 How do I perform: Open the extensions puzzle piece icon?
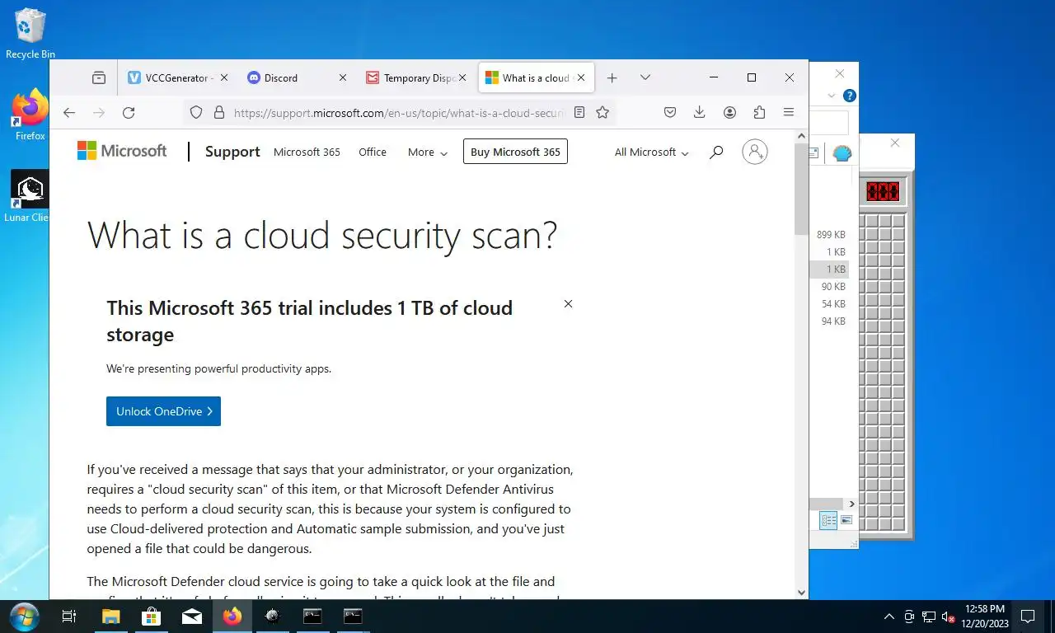759,113
